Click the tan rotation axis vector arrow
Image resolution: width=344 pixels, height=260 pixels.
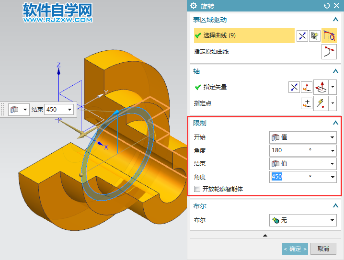pos(81,135)
